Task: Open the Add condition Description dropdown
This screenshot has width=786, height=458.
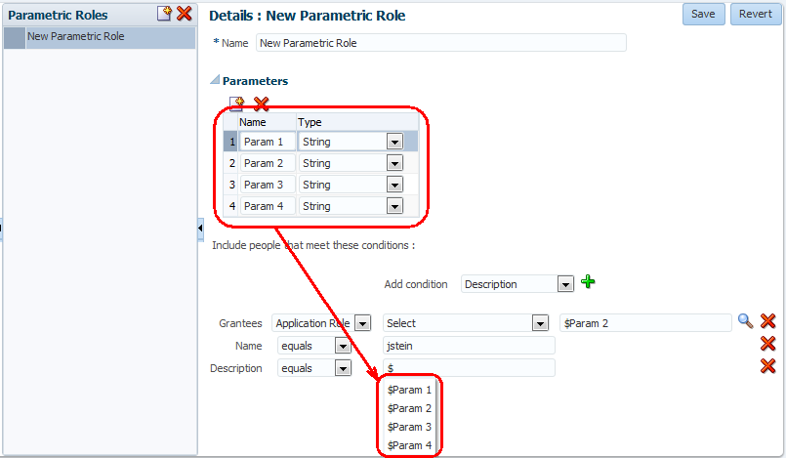Action: pos(565,284)
